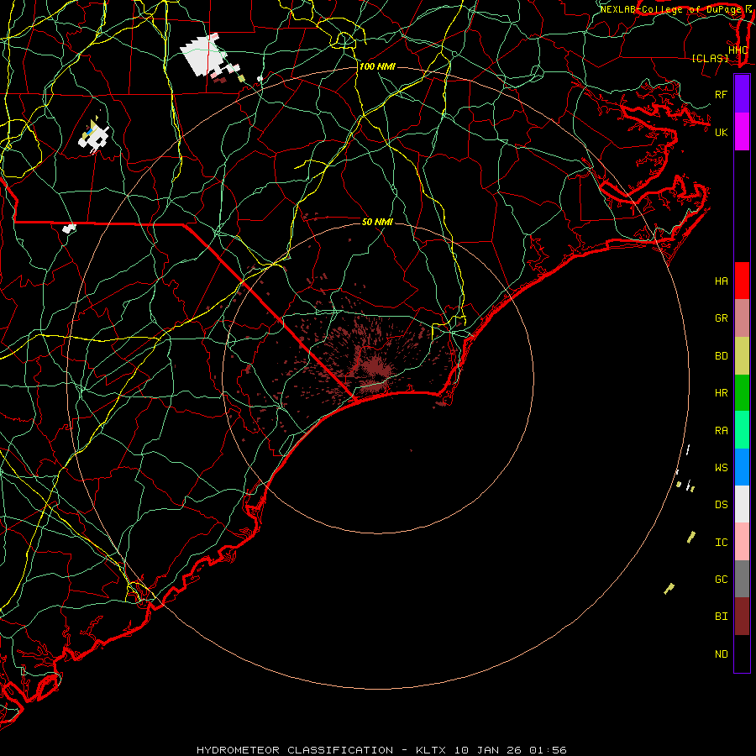756x756 pixels.
Task: Click the ND legend label
Action: pos(721,654)
